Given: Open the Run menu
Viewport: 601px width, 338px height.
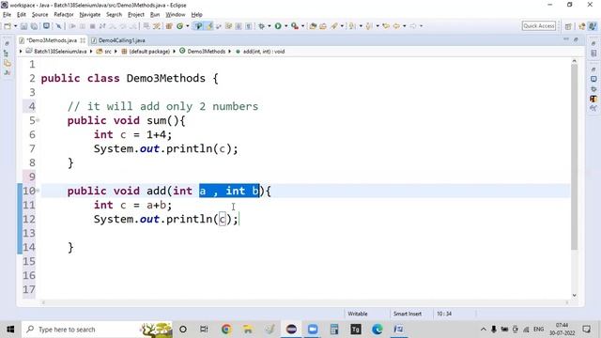Looking at the screenshot, I should point(155,15).
